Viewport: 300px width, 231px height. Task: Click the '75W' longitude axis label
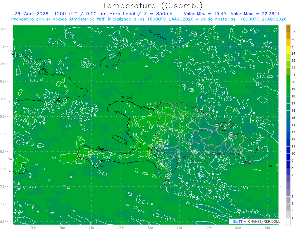[x=62, y=228]
